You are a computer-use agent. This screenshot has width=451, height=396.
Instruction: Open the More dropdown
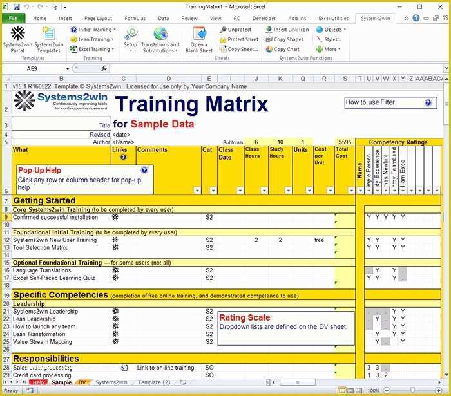[328, 49]
